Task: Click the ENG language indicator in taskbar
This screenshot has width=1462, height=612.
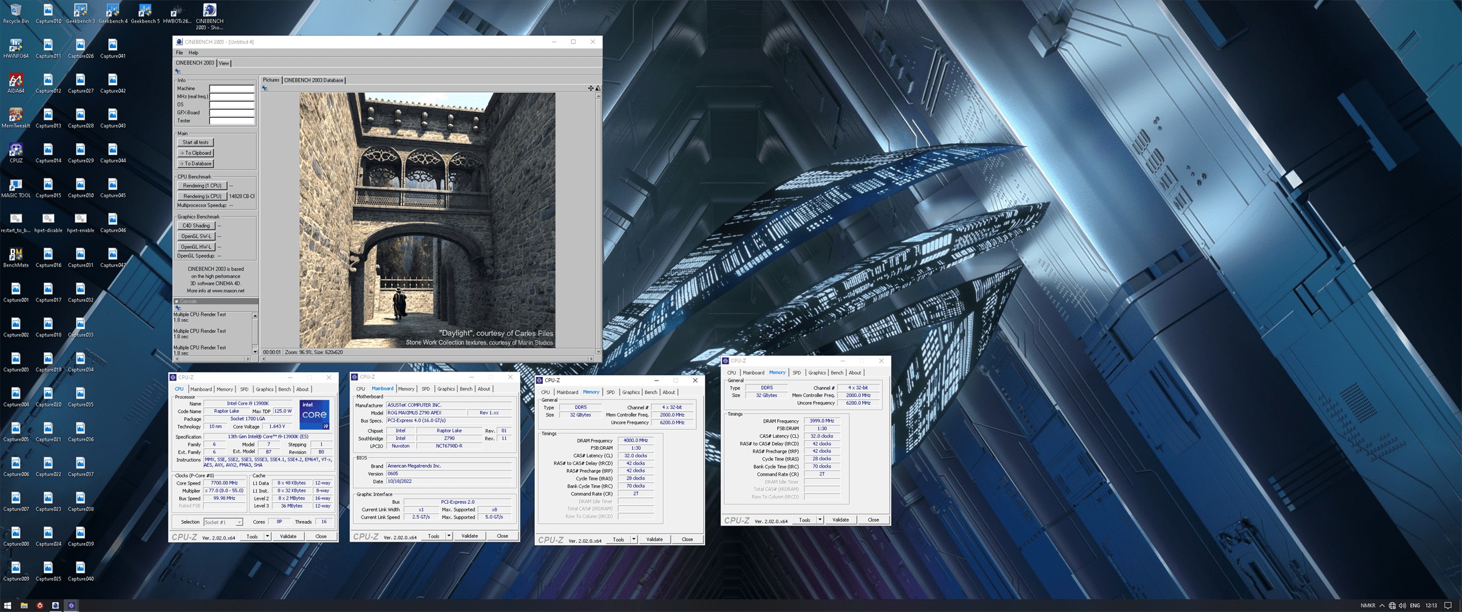Action: click(x=1415, y=605)
